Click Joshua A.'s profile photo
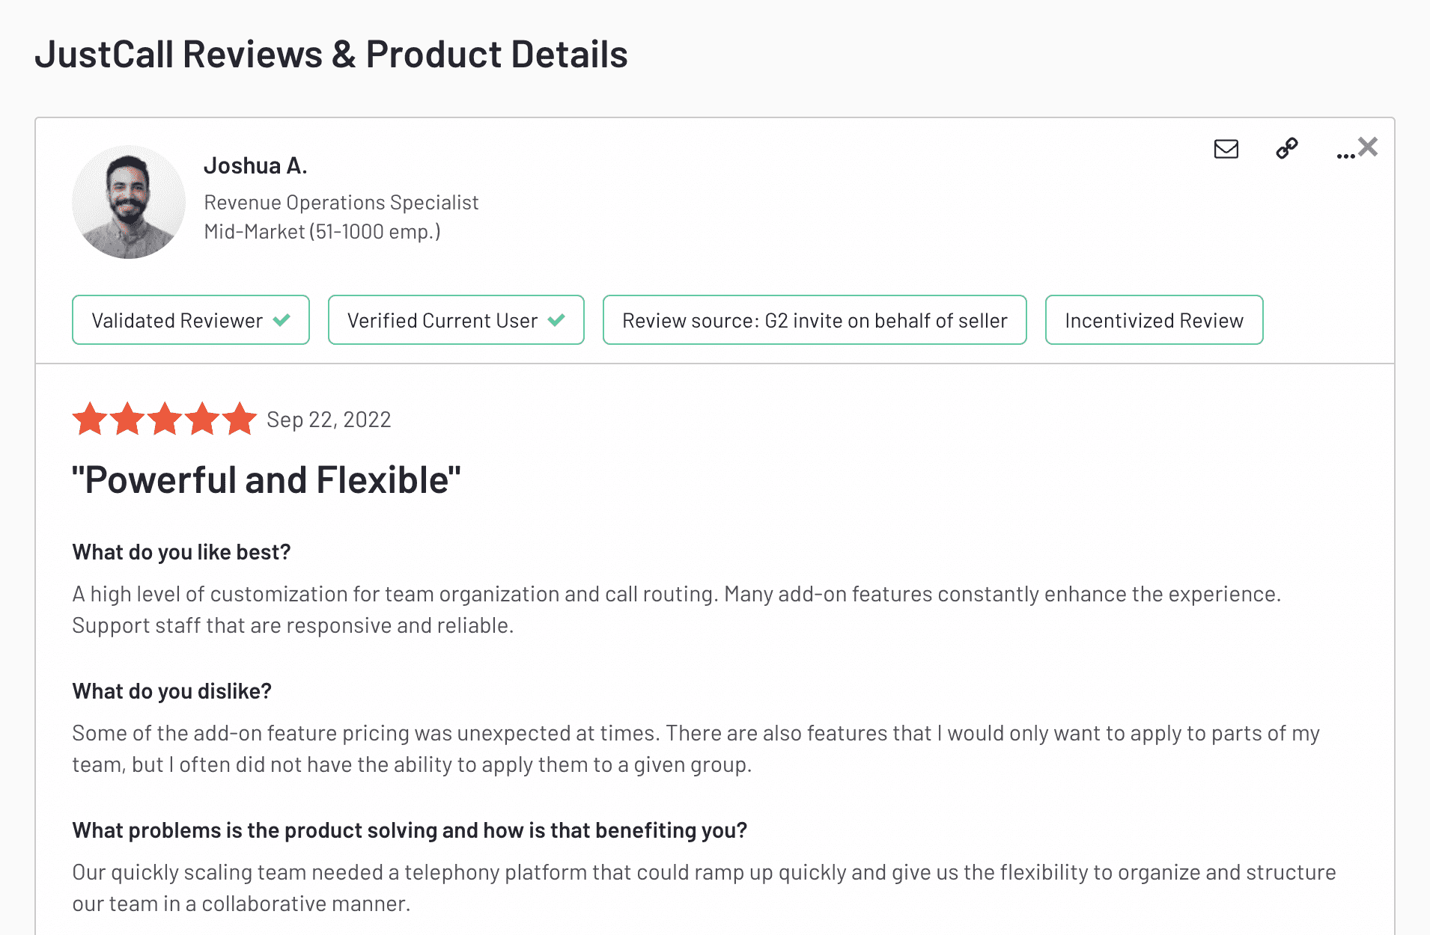The image size is (1430, 935). [x=129, y=202]
